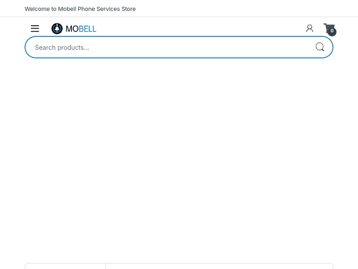Image resolution: width=358 pixels, height=269 pixels.
Task: Open the user account icon
Action: (x=310, y=29)
